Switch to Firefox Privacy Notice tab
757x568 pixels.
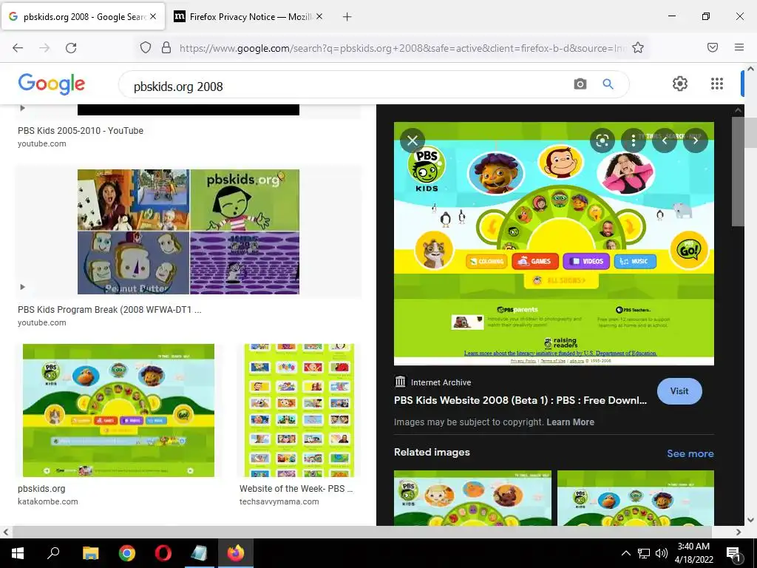click(x=248, y=16)
